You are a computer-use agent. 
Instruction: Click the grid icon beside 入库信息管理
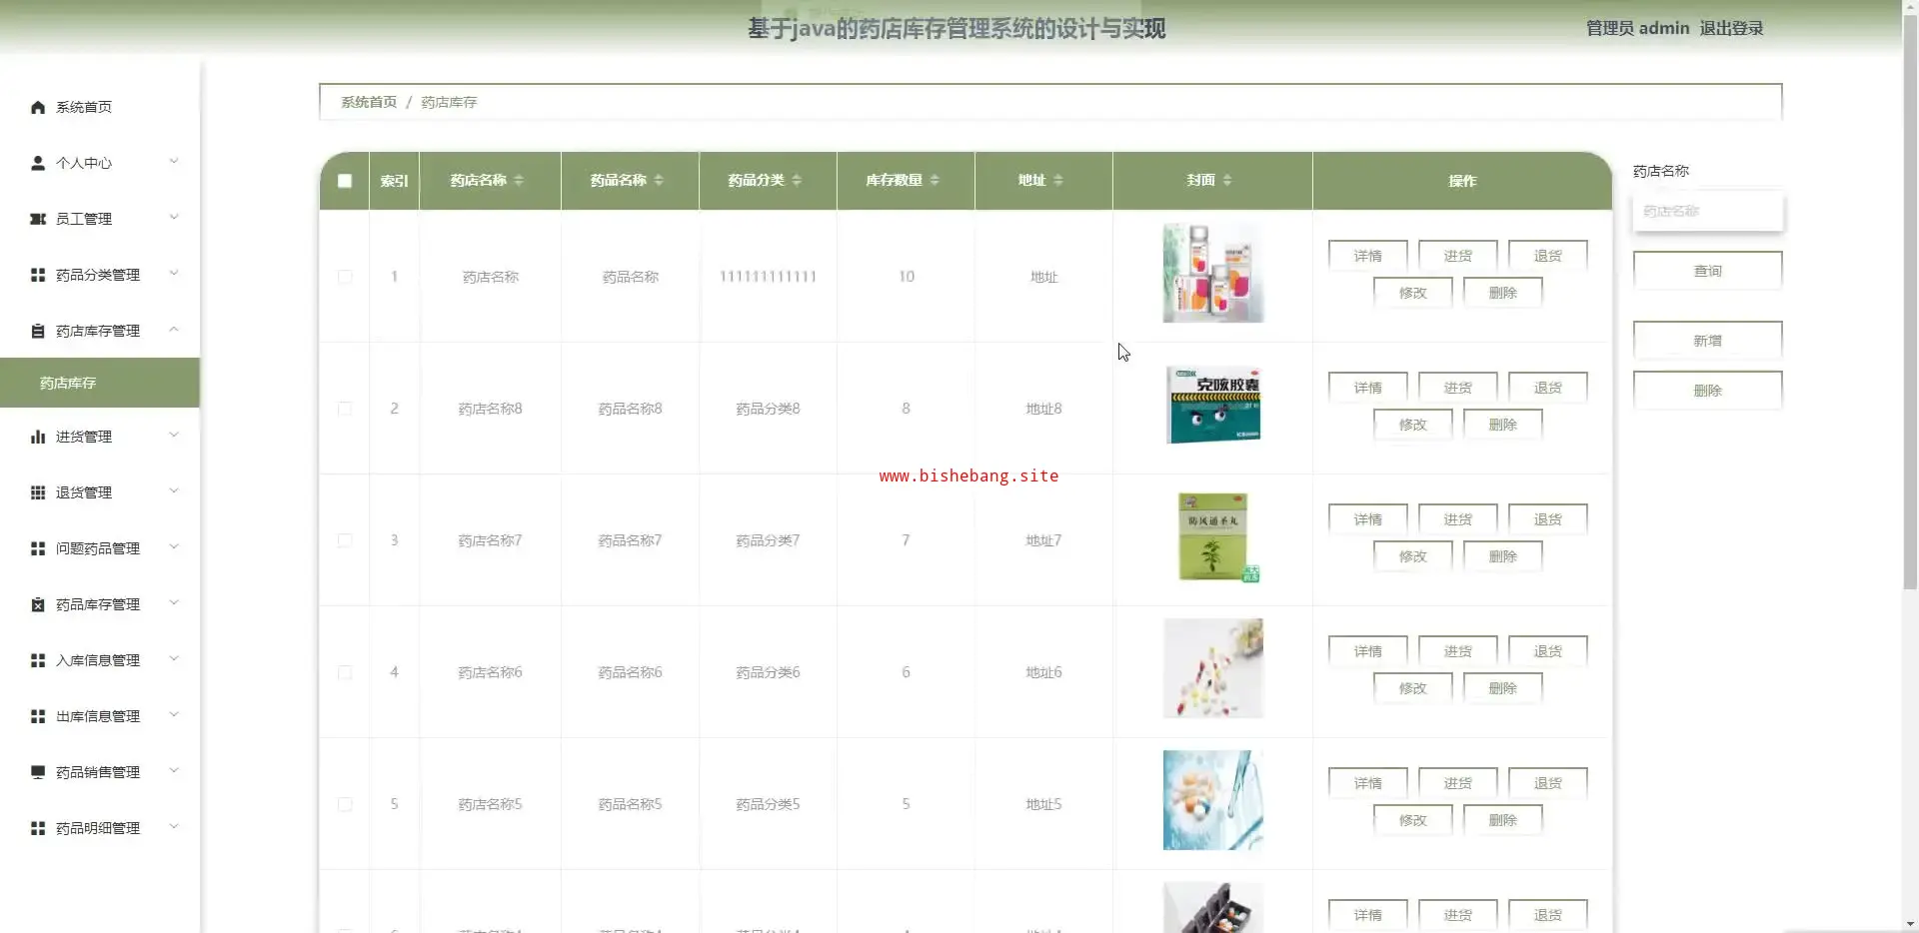pos(38,660)
